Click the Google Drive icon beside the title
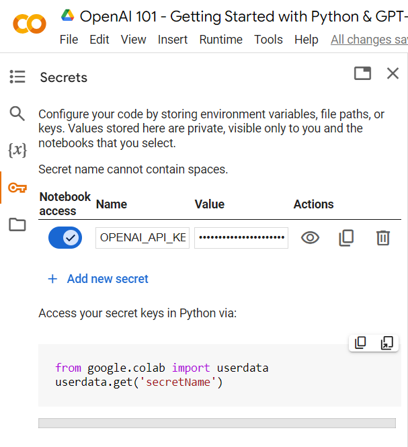Image resolution: width=408 pixels, height=447 pixels. click(x=68, y=15)
